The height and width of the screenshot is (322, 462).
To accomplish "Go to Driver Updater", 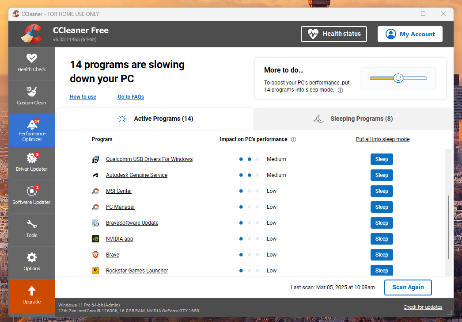I will (x=32, y=164).
